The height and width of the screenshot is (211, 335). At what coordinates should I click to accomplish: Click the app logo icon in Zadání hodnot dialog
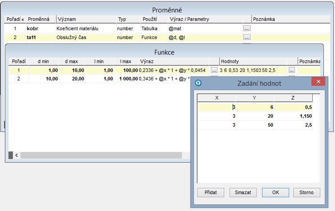click(198, 83)
